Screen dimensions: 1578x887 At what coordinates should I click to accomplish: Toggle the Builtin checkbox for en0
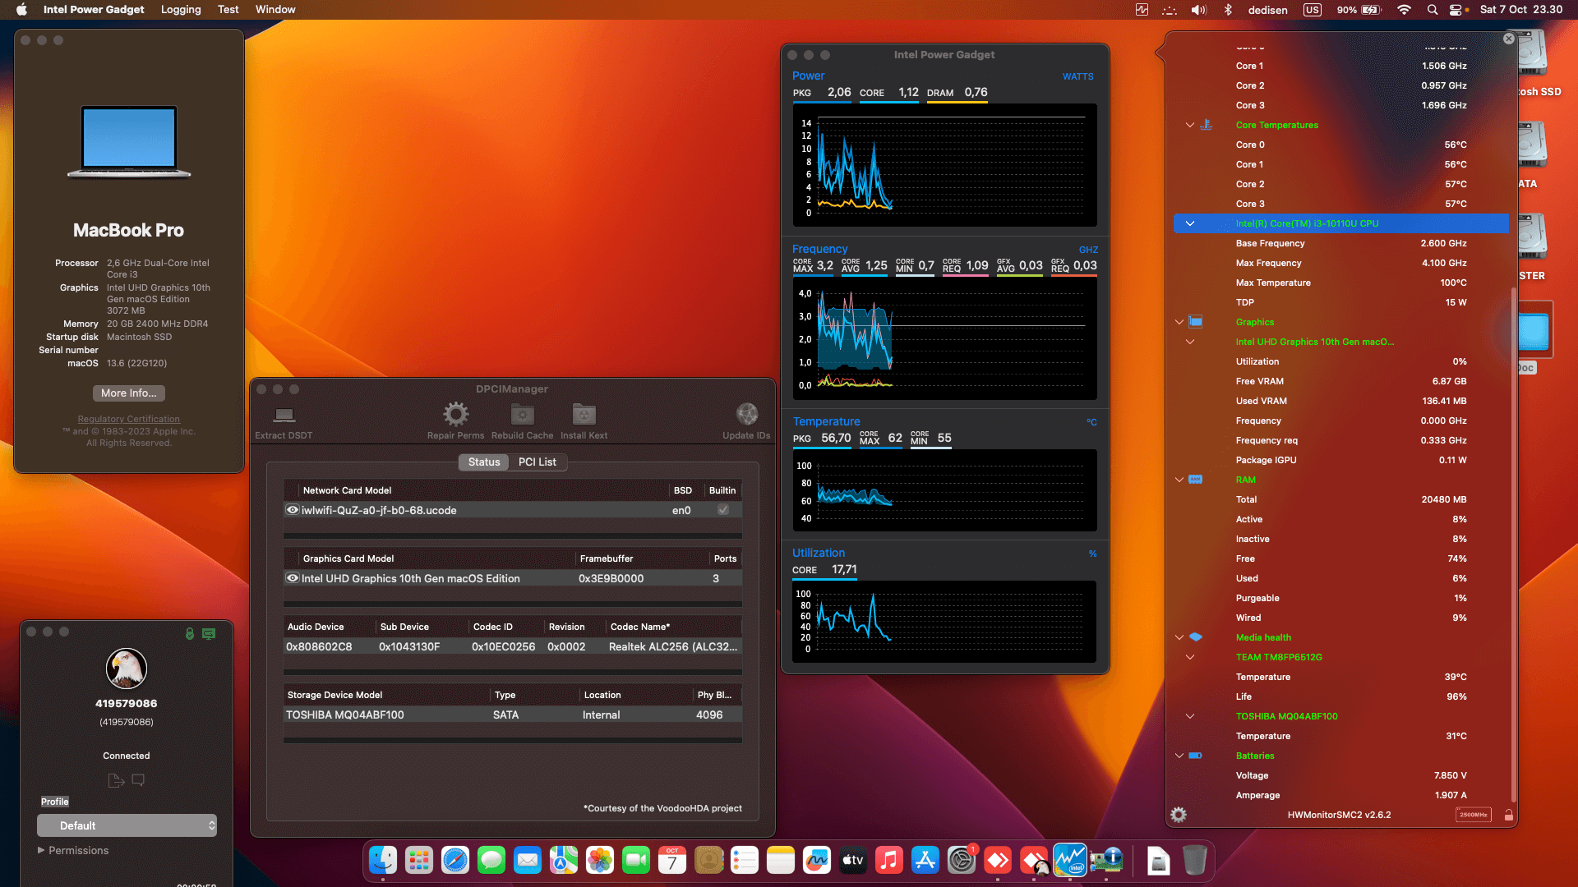click(x=723, y=510)
